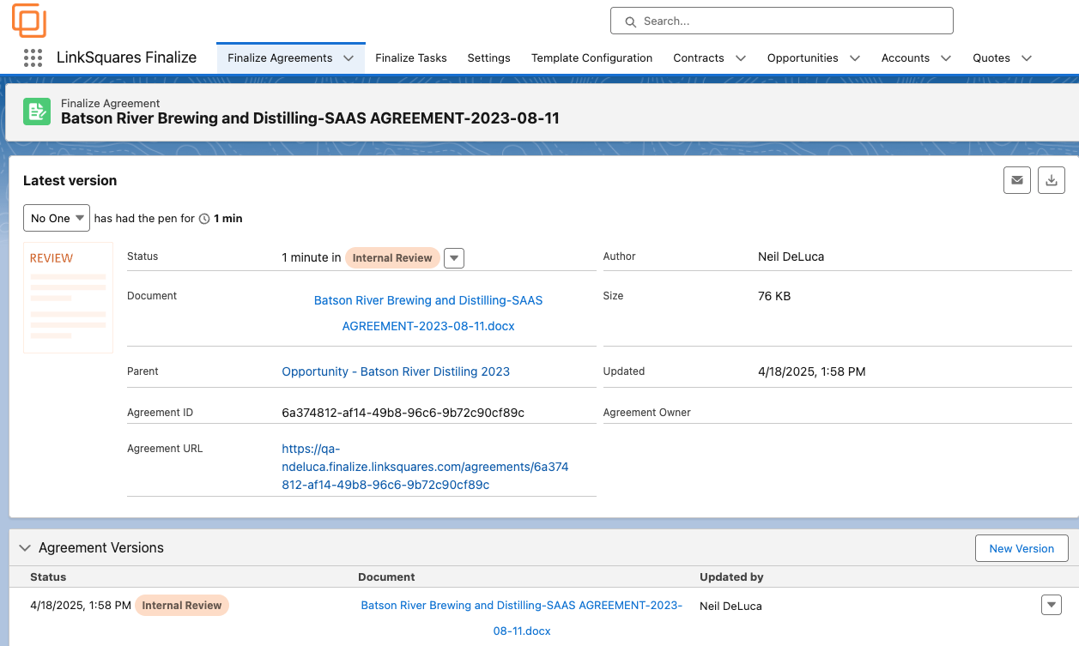Click the Updated value 4/18/2025, 1:58 PM
The width and height of the screenshot is (1079, 646).
pos(811,371)
